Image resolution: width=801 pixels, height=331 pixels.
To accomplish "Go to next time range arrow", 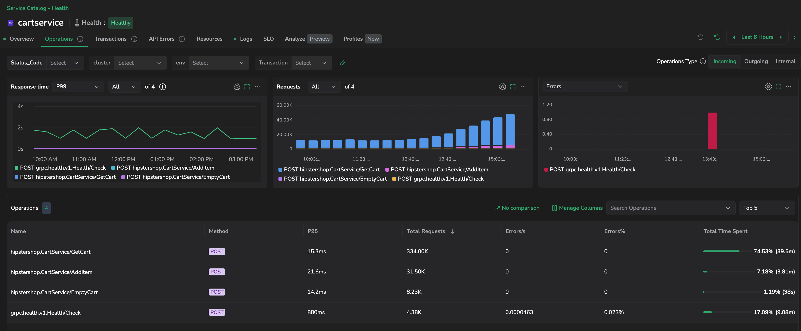I will pos(780,37).
